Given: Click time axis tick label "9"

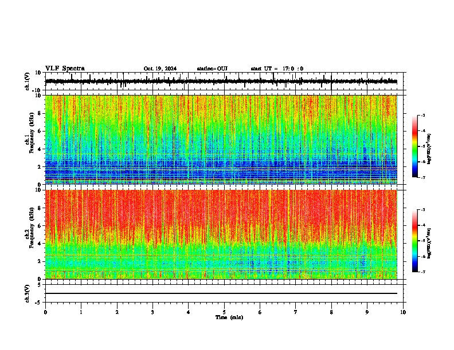Looking at the screenshot, I should pyautogui.click(x=367, y=312).
